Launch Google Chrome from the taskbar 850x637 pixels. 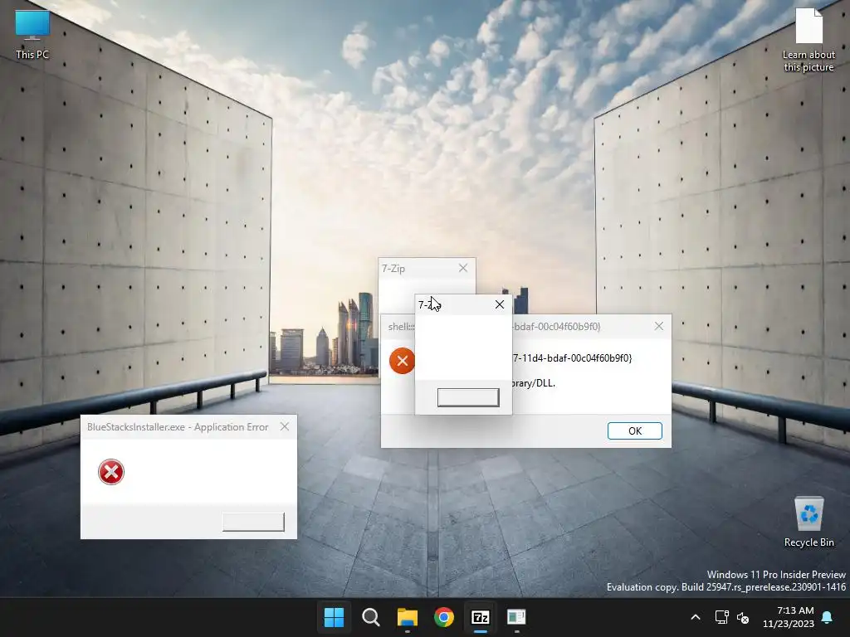(444, 617)
